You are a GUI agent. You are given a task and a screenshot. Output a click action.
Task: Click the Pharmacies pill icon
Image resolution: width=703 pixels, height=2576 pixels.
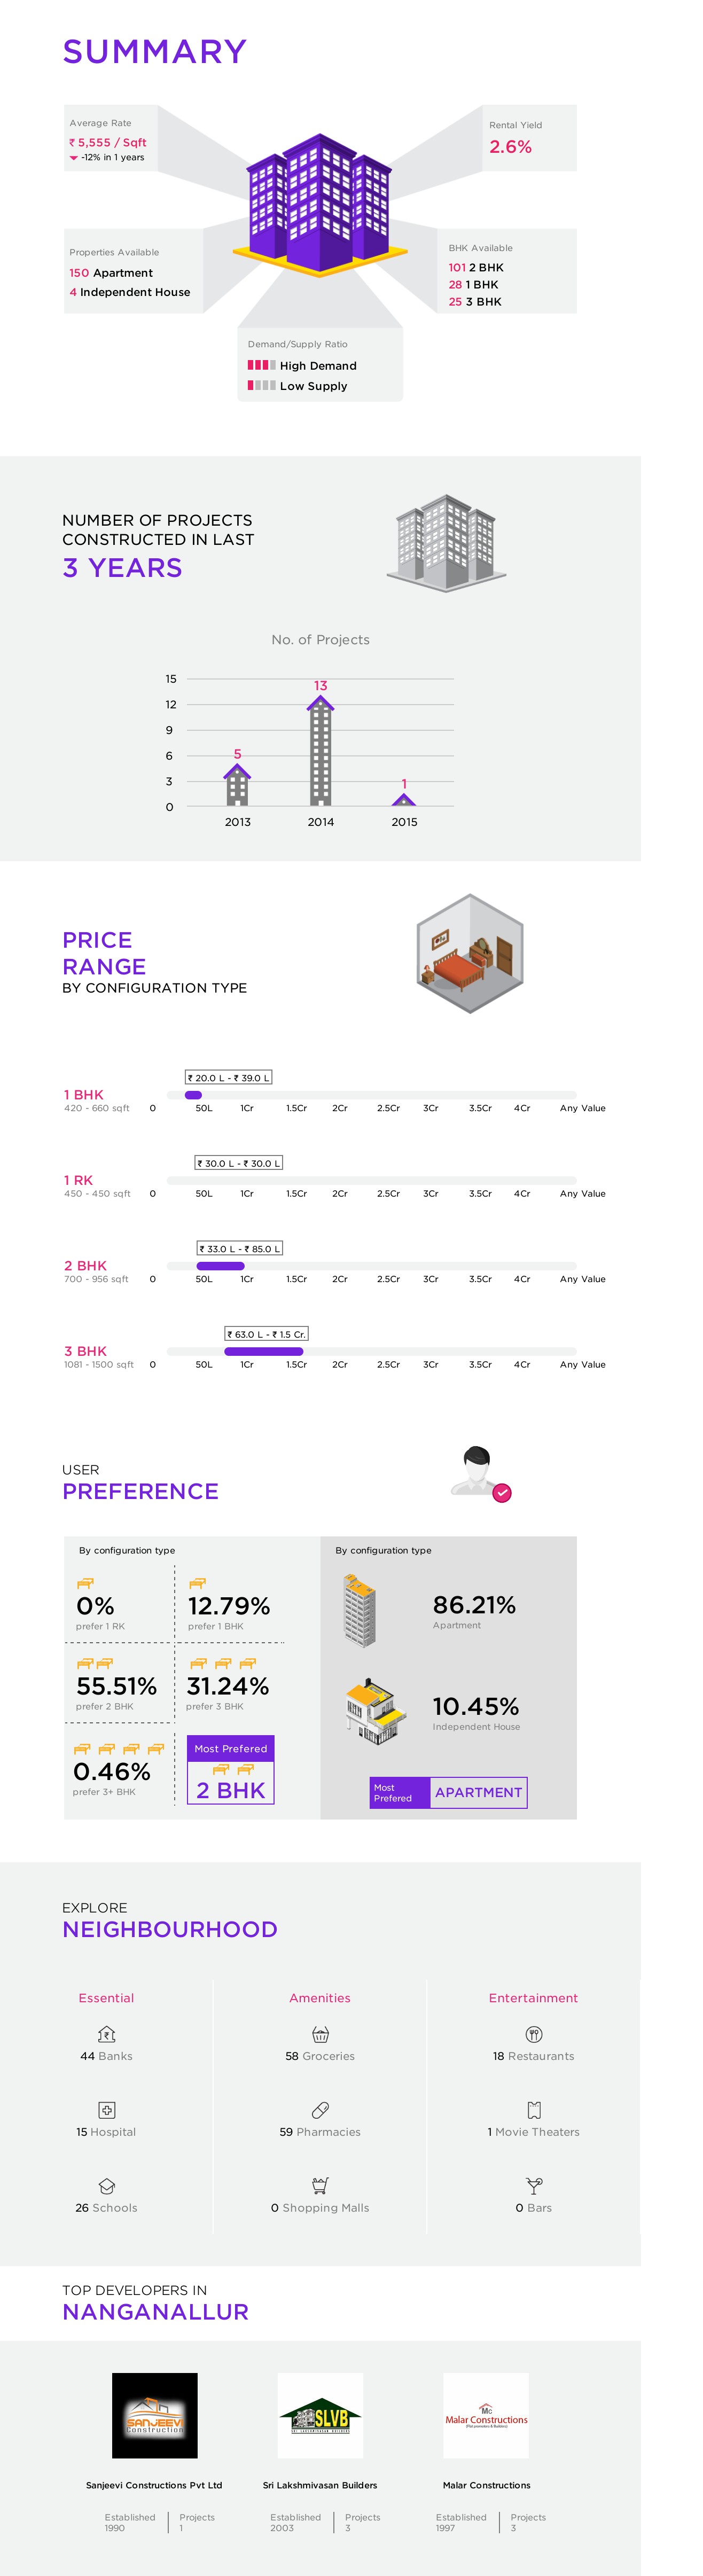coord(320,2109)
